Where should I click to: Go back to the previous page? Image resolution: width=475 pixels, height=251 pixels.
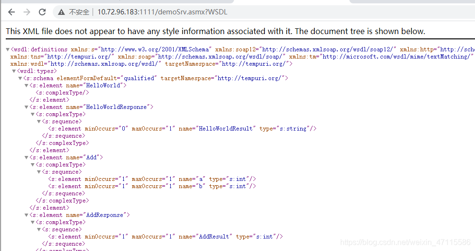click(12, 12)
